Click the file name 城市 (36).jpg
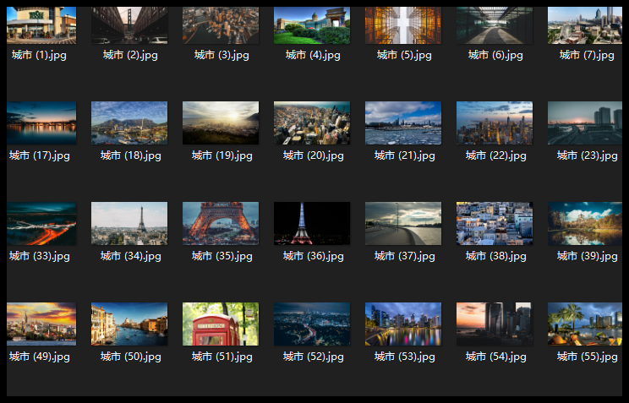Image resolution: width=629 pixels, height=403 pixels. click(x=314, y=256)
